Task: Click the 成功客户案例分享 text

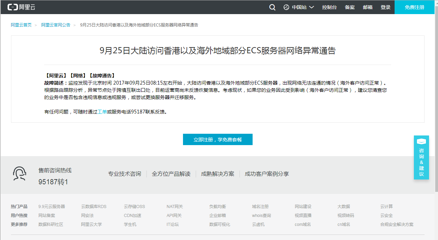Action: click(267, 174)
